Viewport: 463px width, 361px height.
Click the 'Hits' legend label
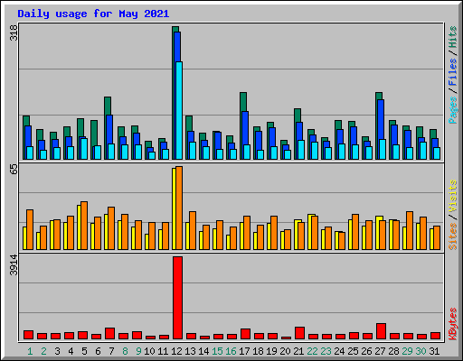(x=453, y=37)
